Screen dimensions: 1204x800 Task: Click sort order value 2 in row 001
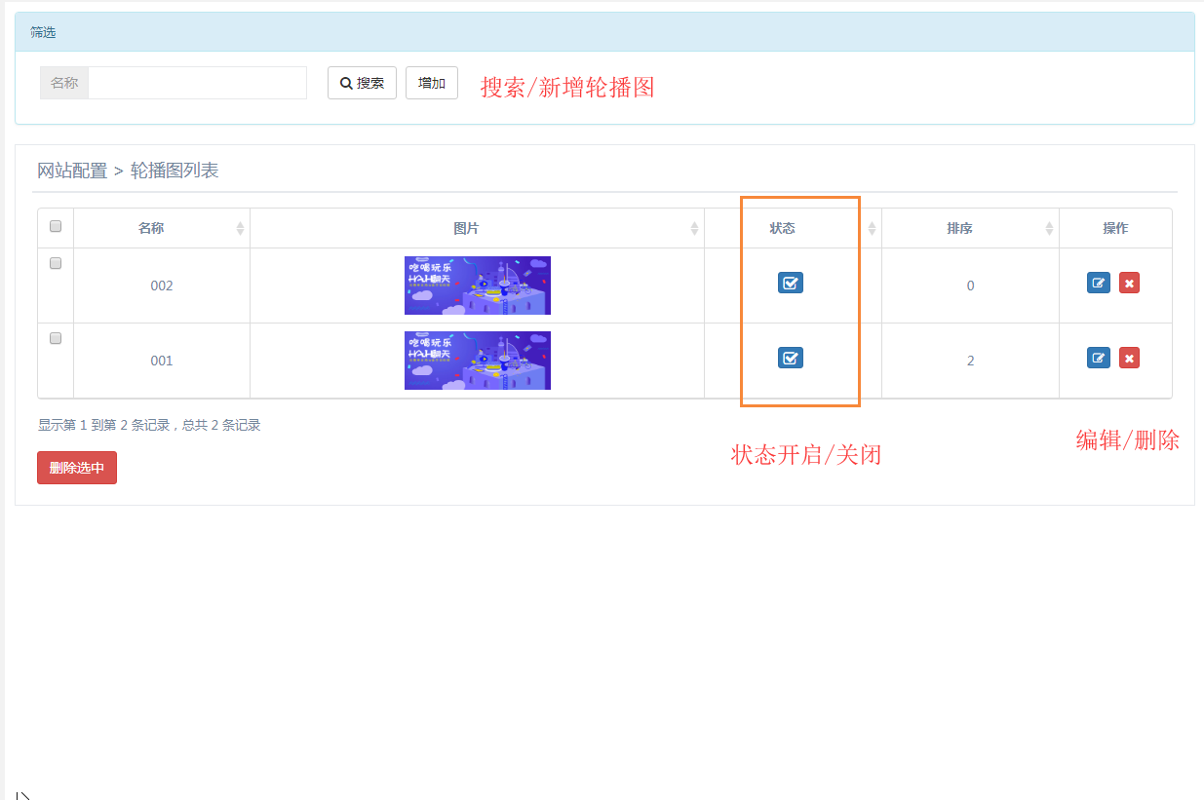pos(970,361)
